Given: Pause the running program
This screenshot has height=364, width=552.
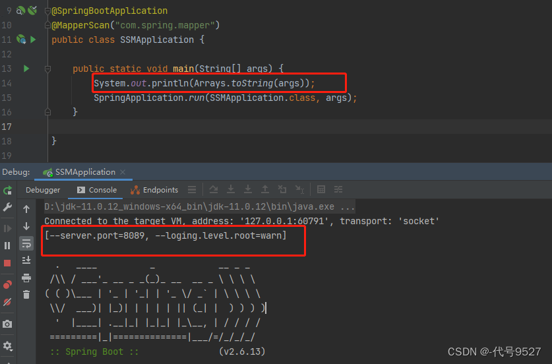Looking at the screenshot, I should click(x=7, y=245).
